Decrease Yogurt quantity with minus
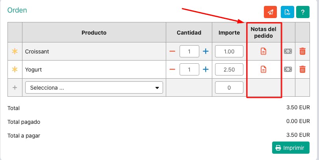This screenshot has height=160, width=319. [172, 70]
